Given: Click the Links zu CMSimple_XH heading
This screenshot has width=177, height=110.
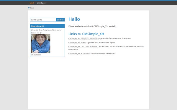Looking at the screenshot, I should (86, 34).
